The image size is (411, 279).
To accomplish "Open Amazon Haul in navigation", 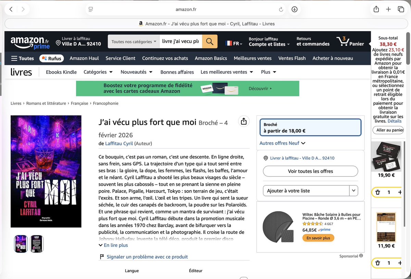I will click(84, 58).
